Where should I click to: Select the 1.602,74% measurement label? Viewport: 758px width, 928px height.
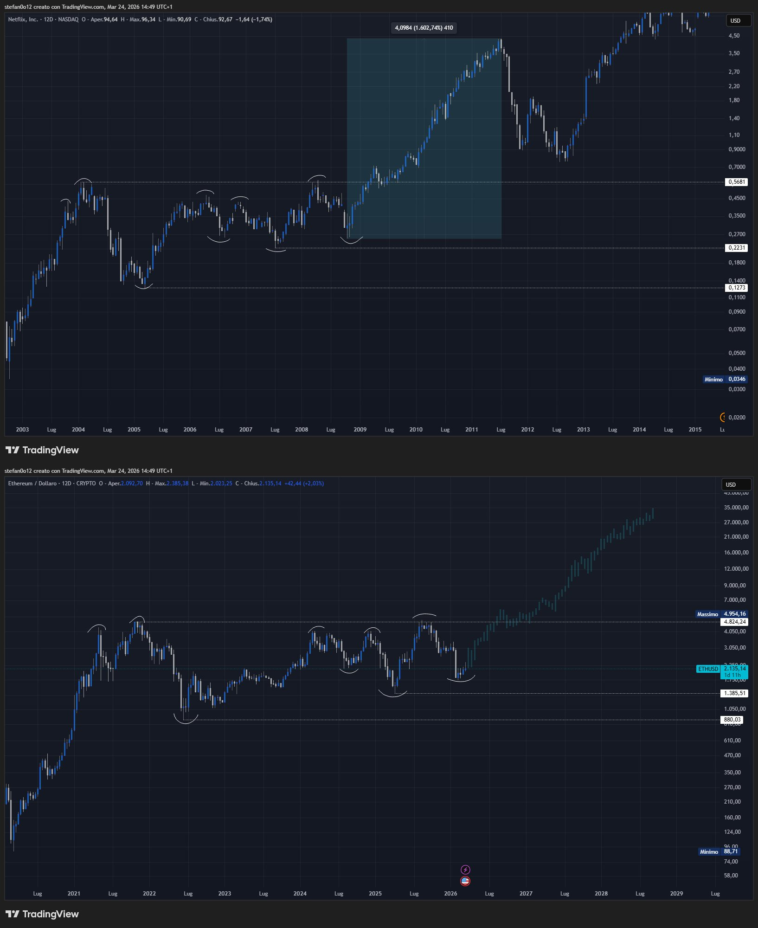pyautogui.click(x=424, y=28)
